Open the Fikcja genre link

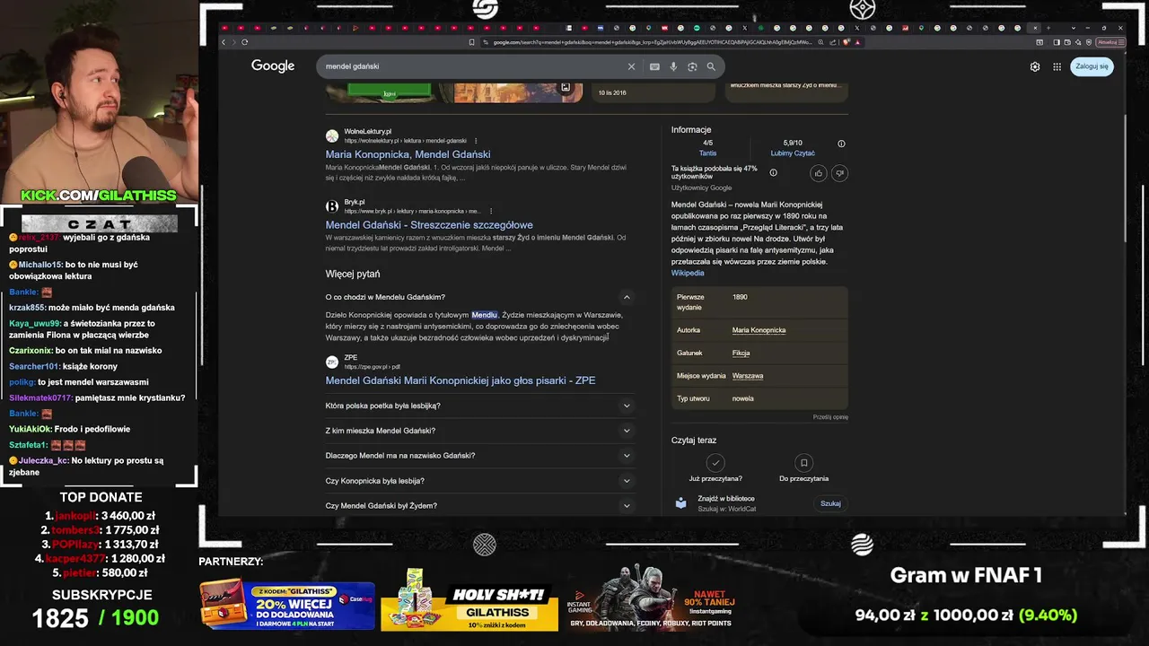coord(741,354)
